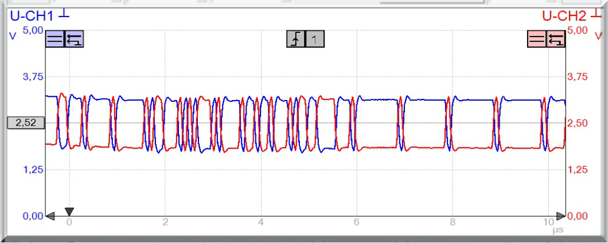Click the blue V unit label on left
Screen dimensions: 608x243
click(12, 35)
